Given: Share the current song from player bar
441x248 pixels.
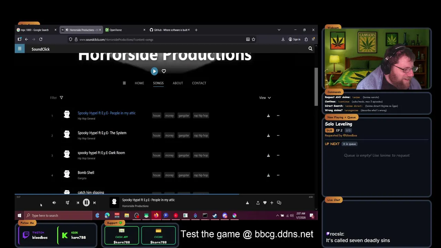Looking at the screenshot, I should [x=258, y=203].
